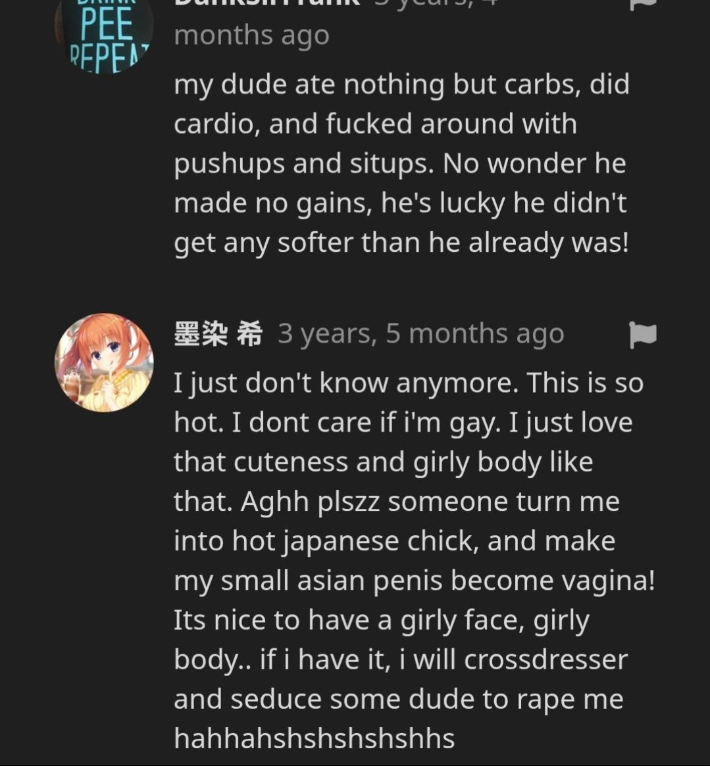Click the '3 years, 5 months ago' timestamp

pyautogui.click(x=421, y=333)
